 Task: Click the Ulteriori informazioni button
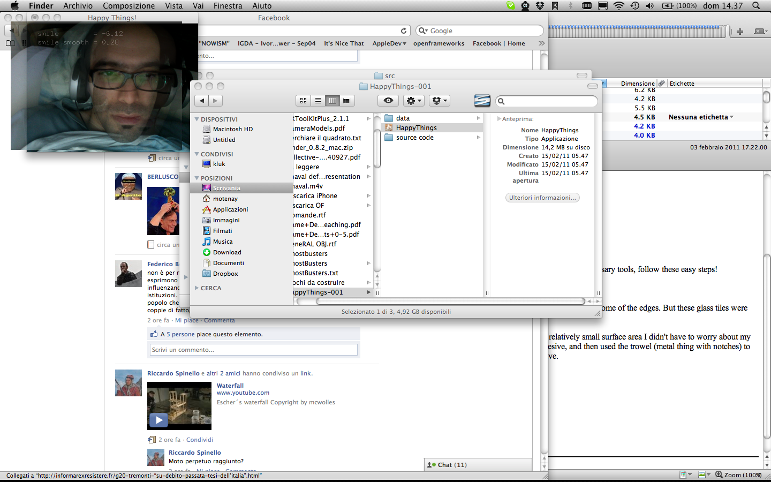(x=542, y=198)
